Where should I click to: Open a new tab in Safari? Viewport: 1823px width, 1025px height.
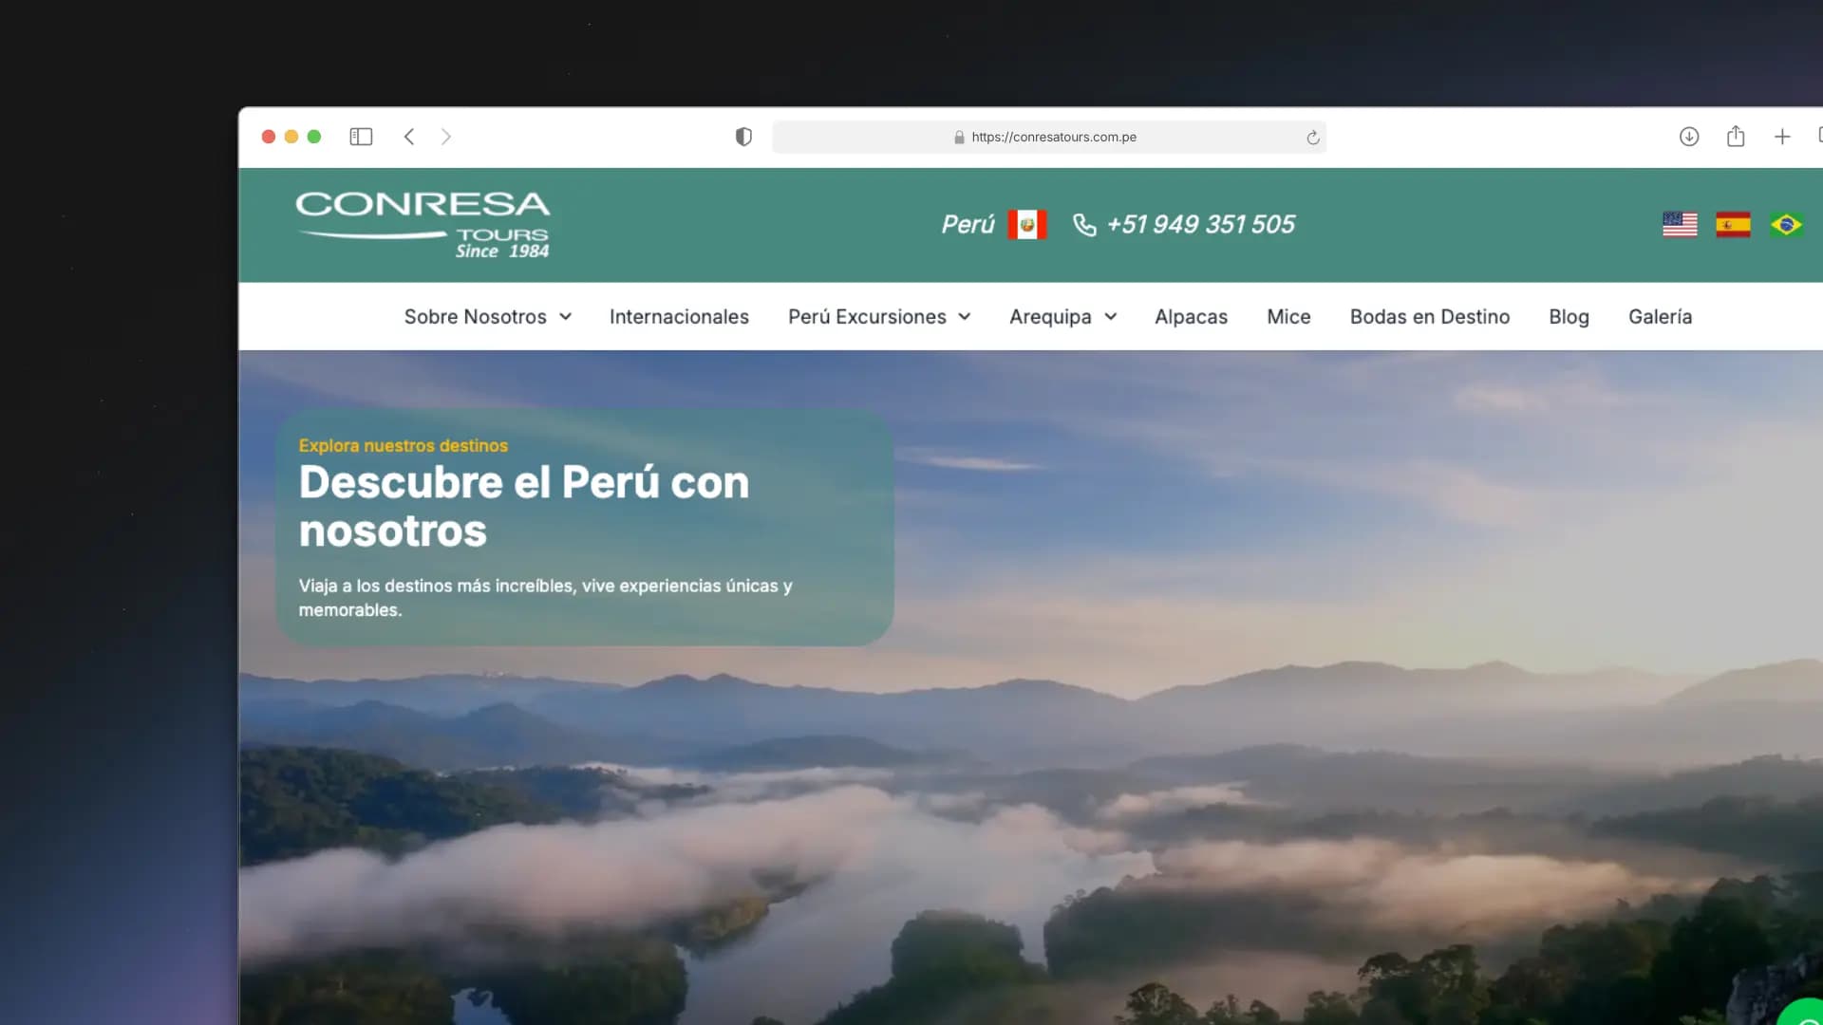(x=1783, y=137)
